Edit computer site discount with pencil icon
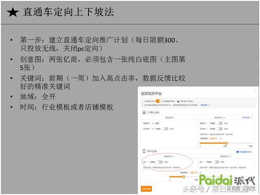This screenshot has height=195, width=260. pos(220,139)
